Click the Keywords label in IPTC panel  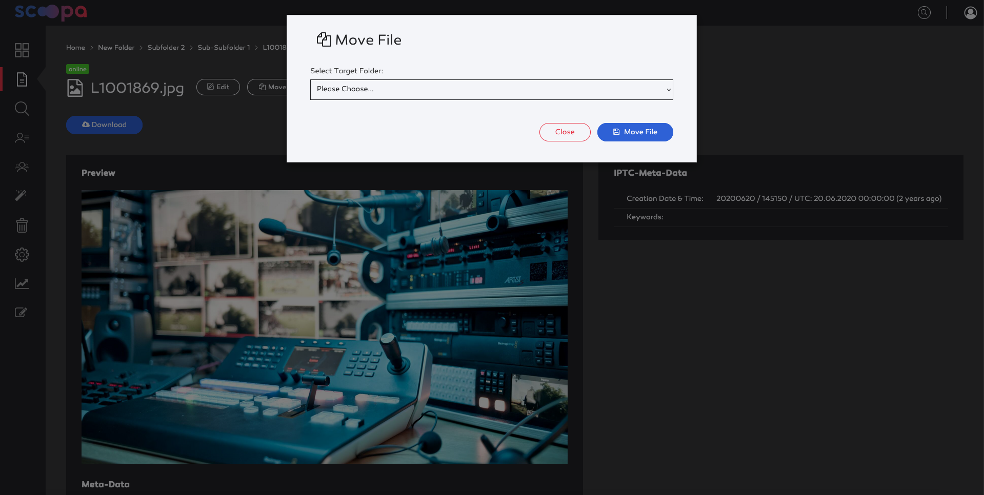coord(645,217)
